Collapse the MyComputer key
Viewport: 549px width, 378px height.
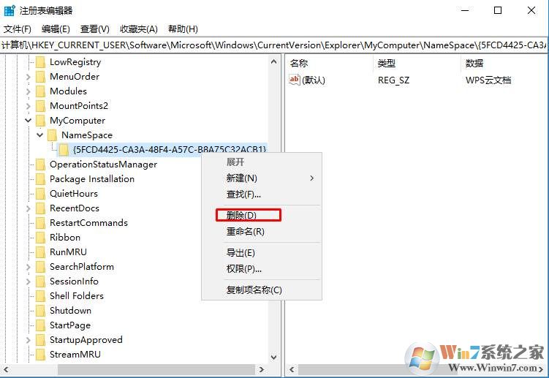29,121
